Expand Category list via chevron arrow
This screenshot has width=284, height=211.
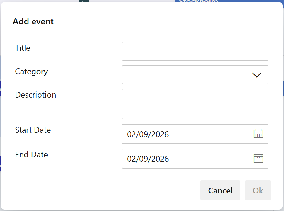256,75
